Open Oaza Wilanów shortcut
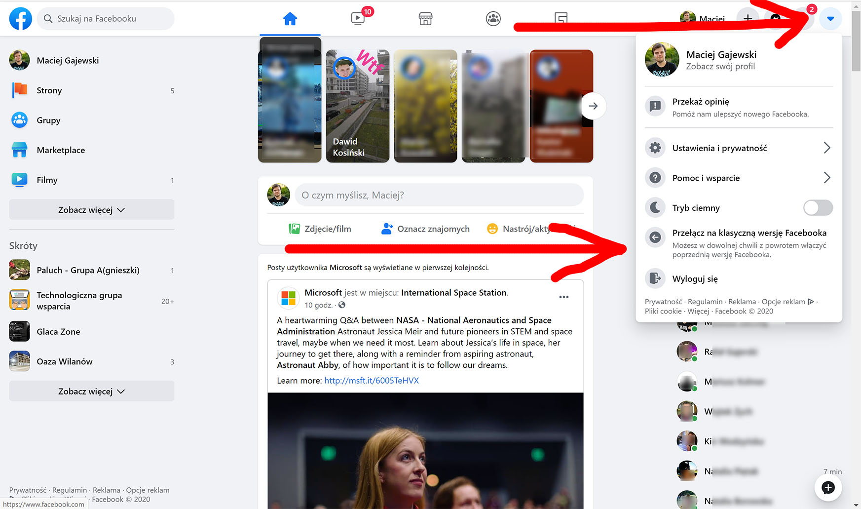This screenshot has width=861, height=509. (92, 361)
